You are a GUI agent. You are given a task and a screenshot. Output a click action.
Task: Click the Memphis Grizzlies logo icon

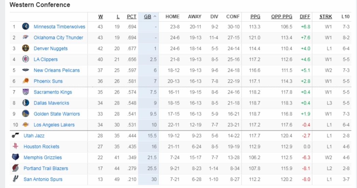15,157
